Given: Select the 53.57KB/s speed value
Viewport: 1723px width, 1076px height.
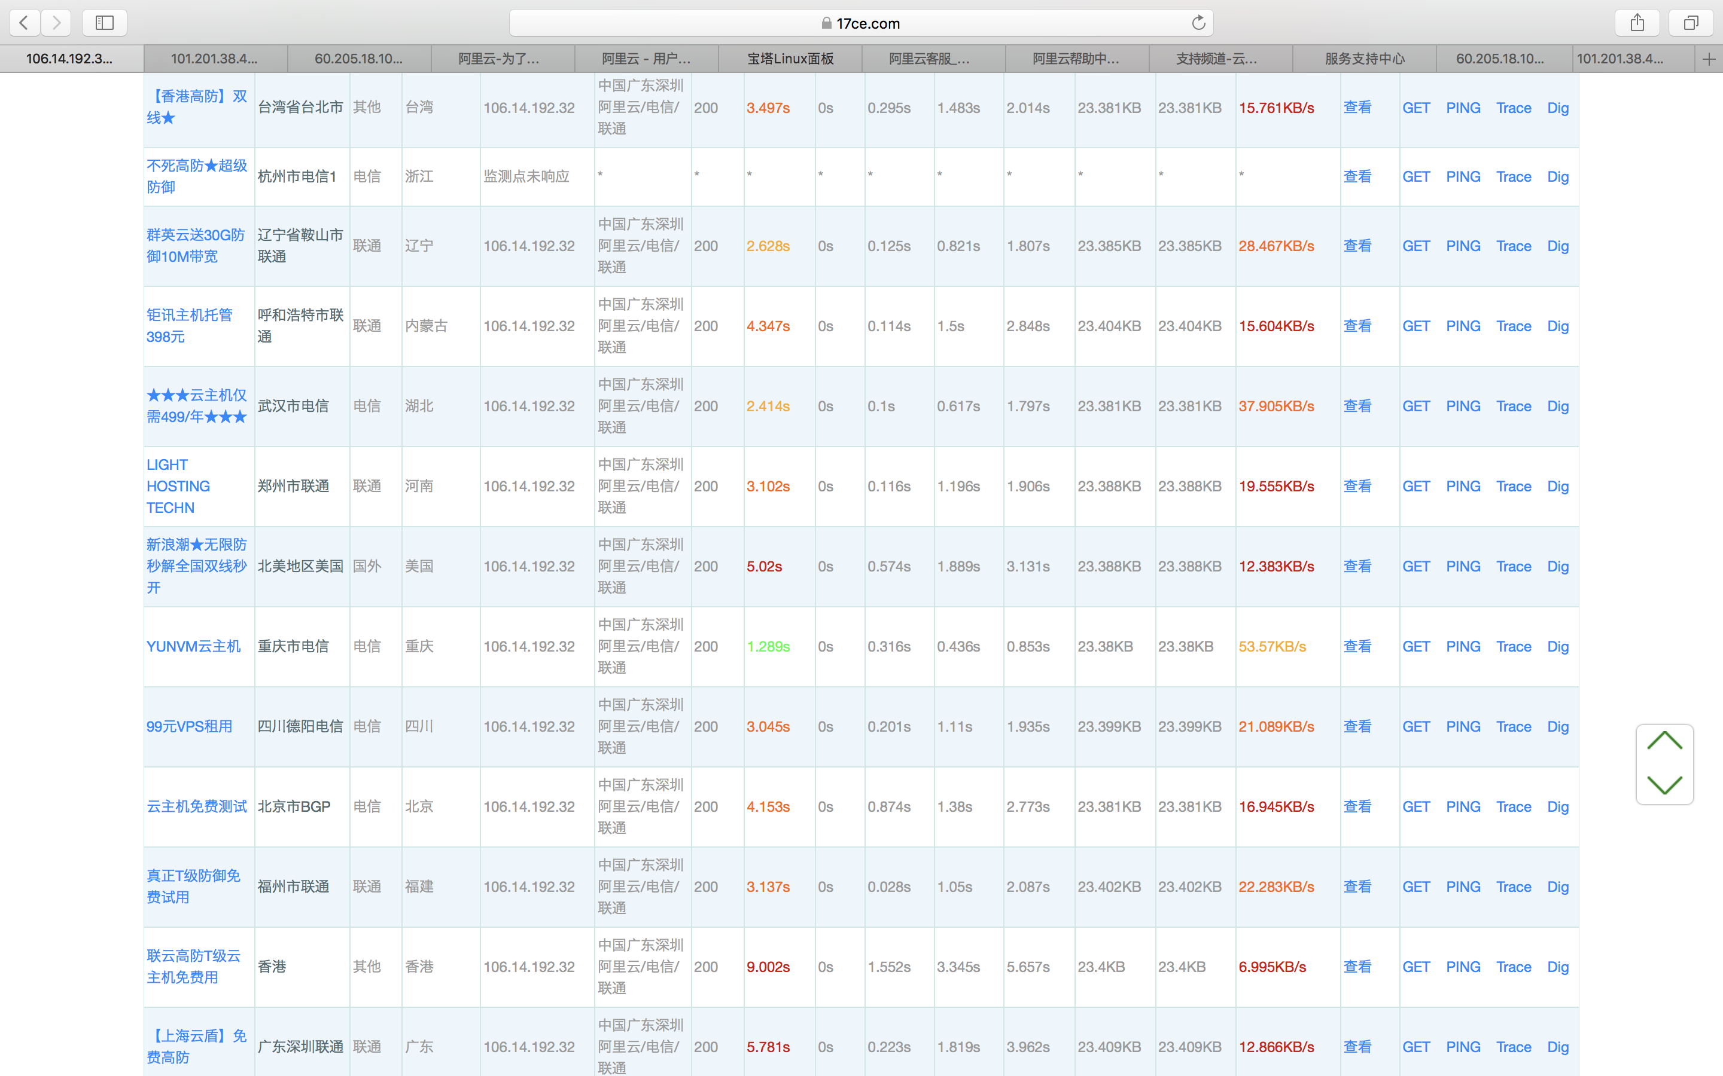Looking at the screenshot, I should point(1273,646).
